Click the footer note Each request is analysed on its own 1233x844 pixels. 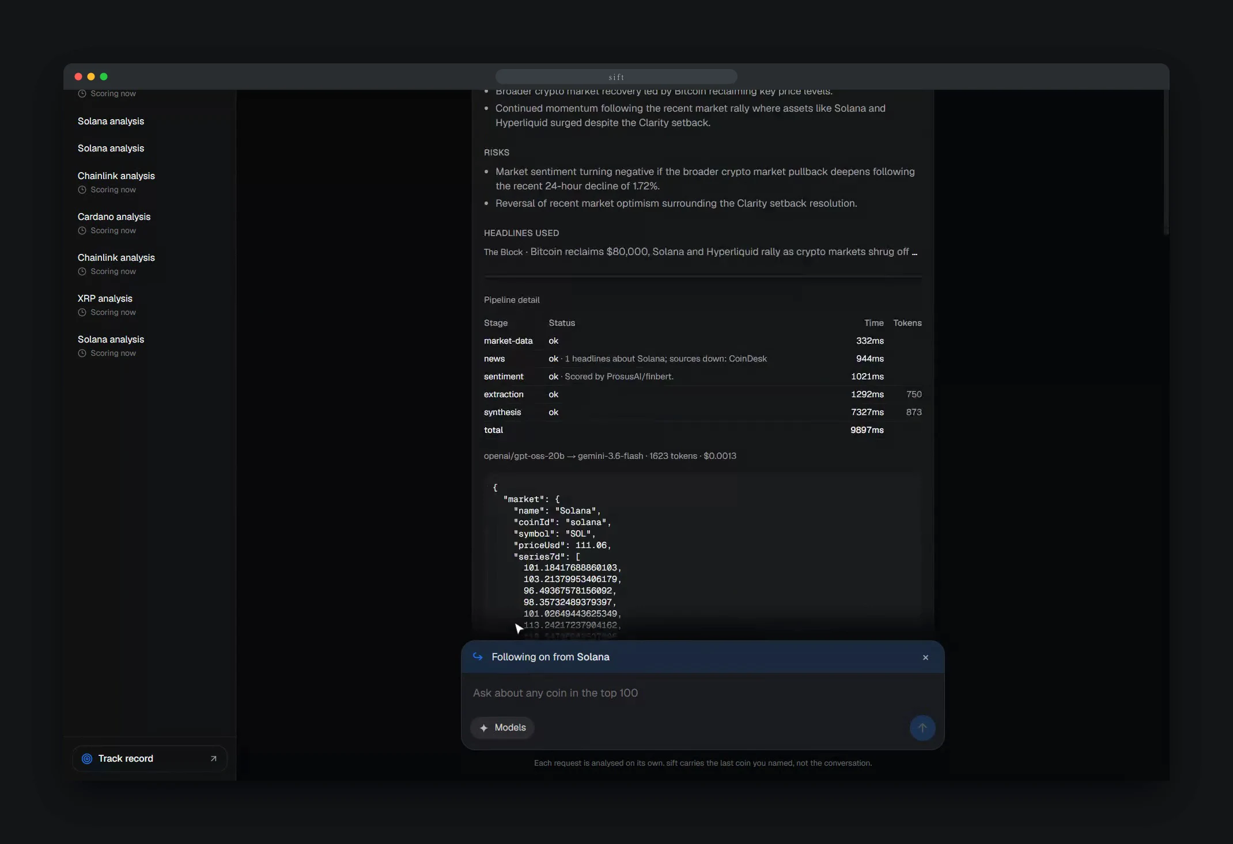(702, 763)
